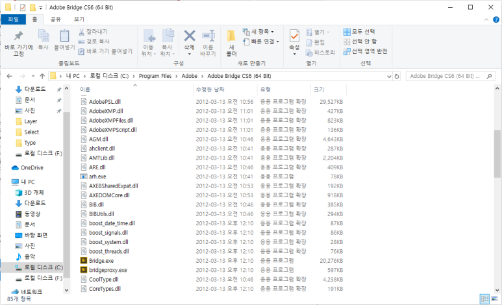Switch to large icons view at bottom right

click(x=495, y=299)
